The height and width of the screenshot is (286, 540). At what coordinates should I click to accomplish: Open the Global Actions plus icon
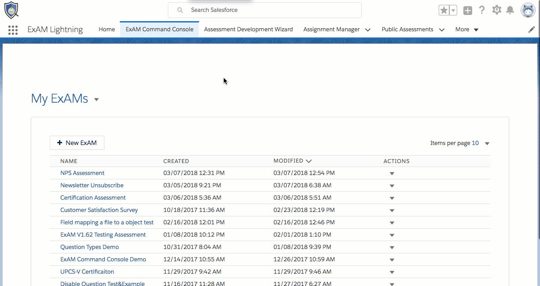468,11
